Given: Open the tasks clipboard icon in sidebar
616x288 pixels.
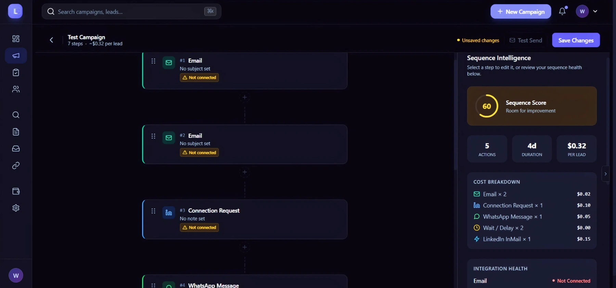Looking at the screenshot, I should click(x=16, y=72).
